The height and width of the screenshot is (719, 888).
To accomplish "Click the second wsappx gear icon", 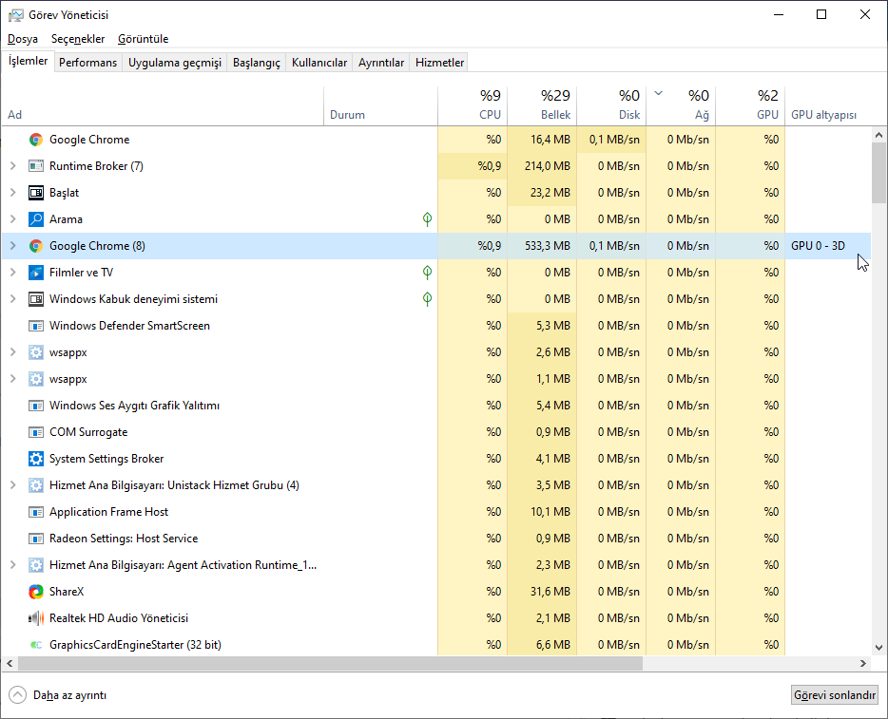I will click(x=36, y=379).
